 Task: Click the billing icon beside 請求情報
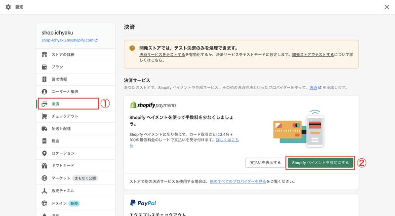[x=44, y=79]
